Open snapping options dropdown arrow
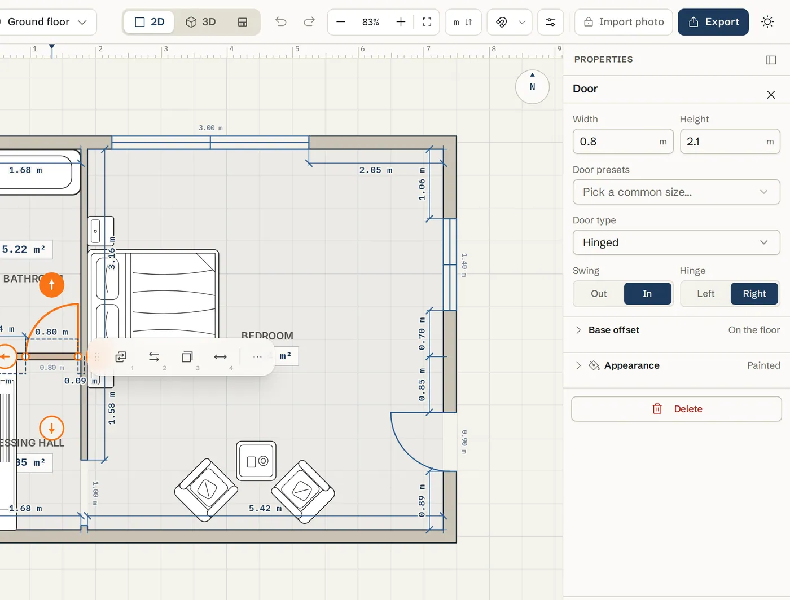This screenshot has height=600, width=790. tap(522, 22)
